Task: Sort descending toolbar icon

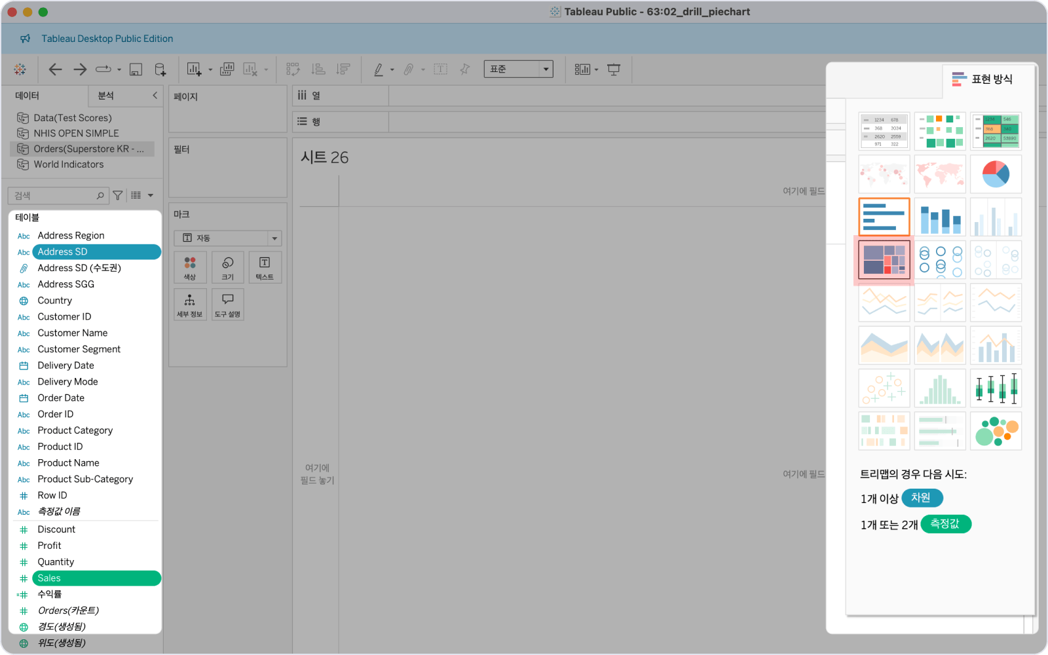Action: click(x=343, y=69)
